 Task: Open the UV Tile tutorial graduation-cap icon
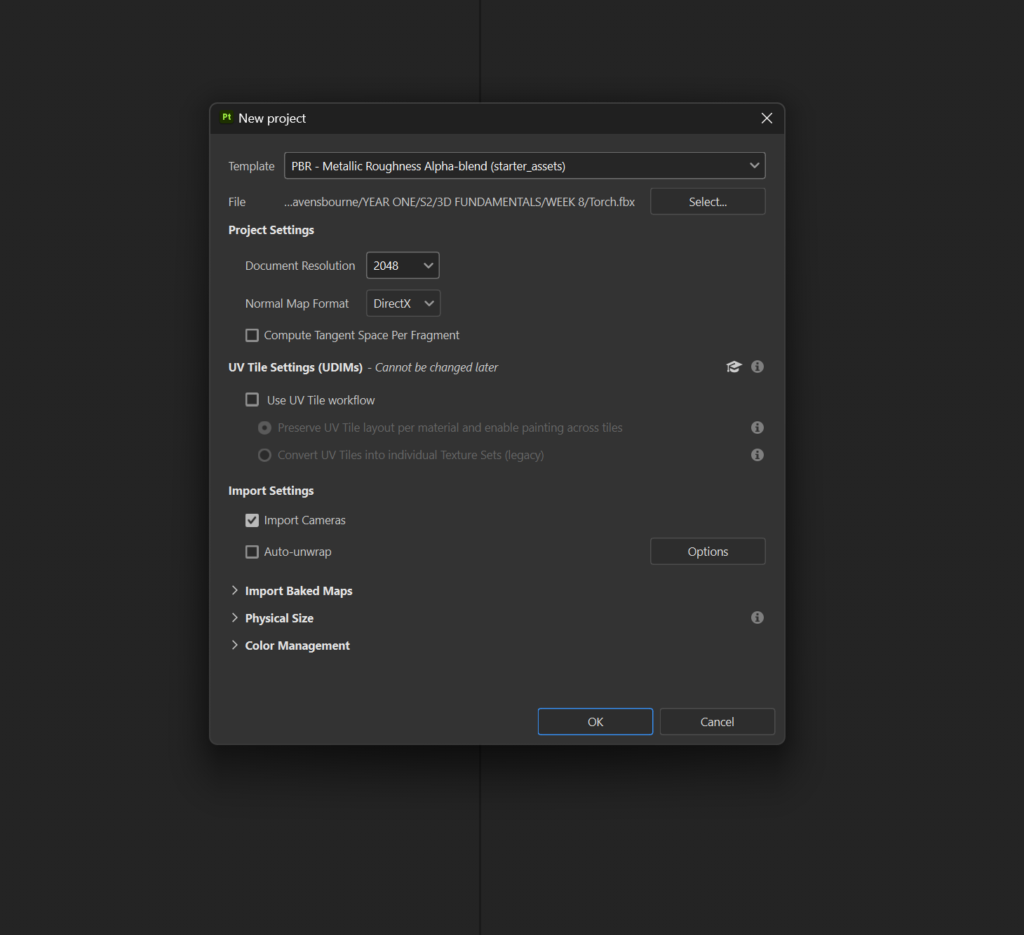pyautogui.click(x=734, y=367)
